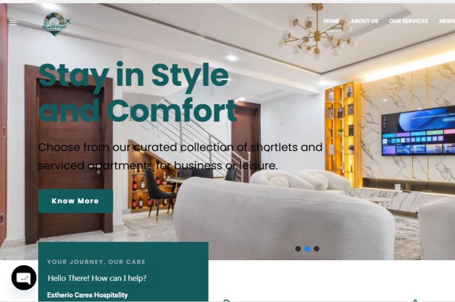Click the Estherio logo

tap(56, 24)
